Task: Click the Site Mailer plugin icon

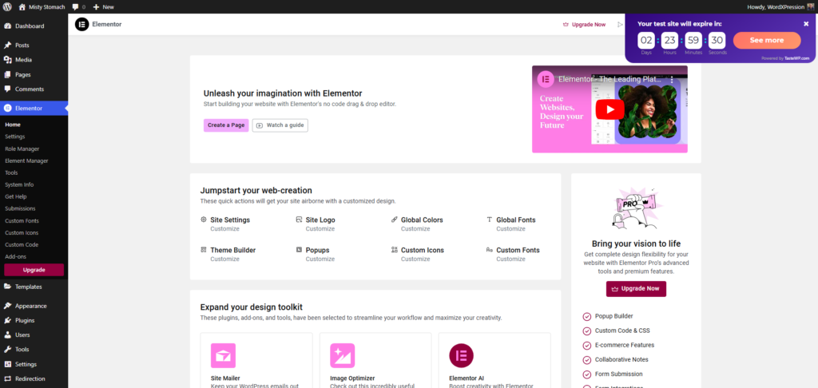Action: [224, 356]
